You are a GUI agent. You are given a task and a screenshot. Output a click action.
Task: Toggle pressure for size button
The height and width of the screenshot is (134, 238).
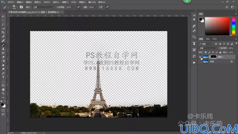coord(107,7)
